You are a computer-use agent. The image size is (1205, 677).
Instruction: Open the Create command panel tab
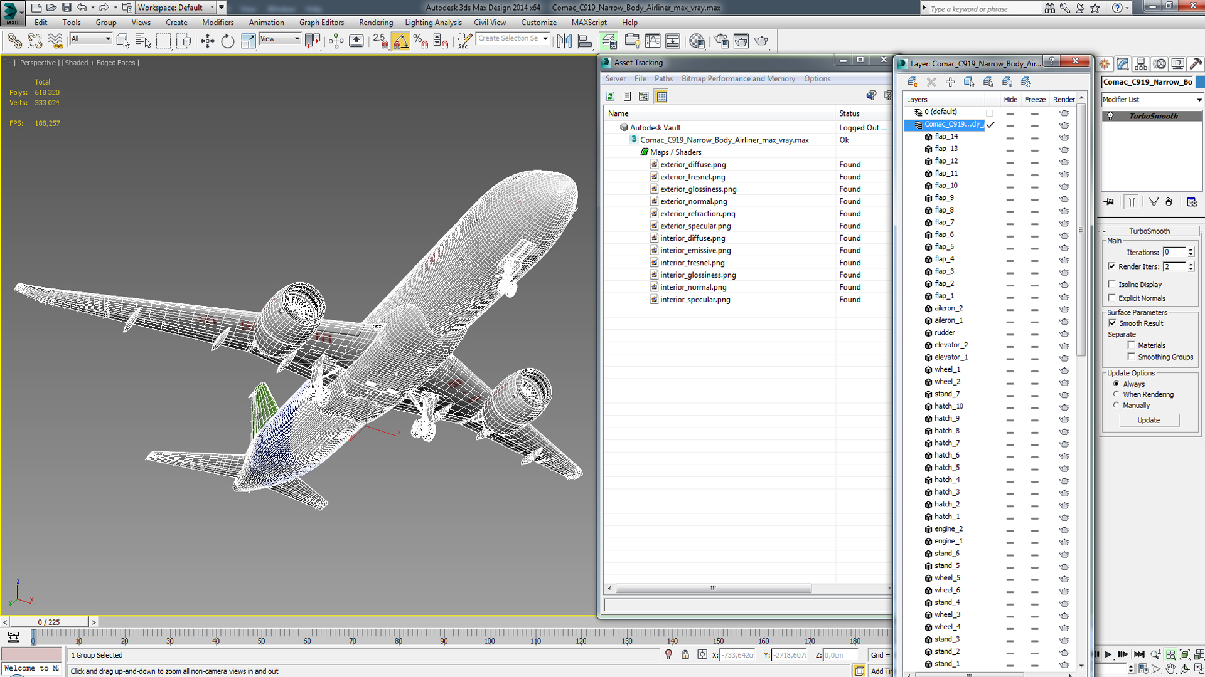tap(1105, 64)
